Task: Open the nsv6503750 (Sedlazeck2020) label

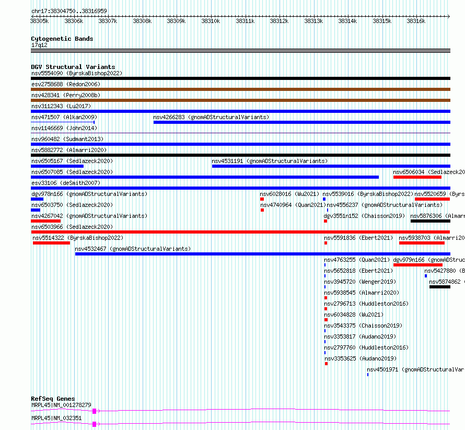Action: (x=72, y=205)
